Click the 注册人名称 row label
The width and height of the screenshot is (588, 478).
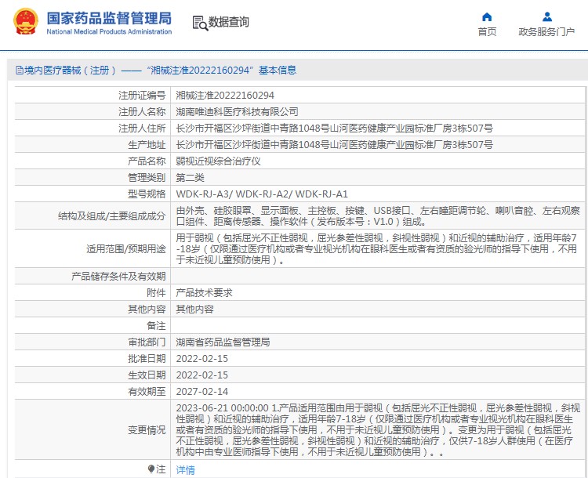(x=142, y=112)
